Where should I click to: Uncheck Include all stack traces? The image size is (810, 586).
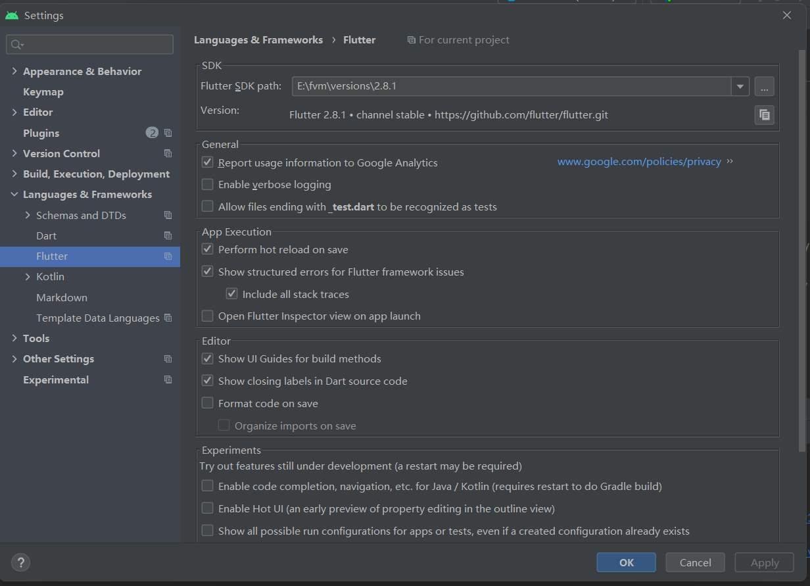pyautogui.click(x=231, y=294)
